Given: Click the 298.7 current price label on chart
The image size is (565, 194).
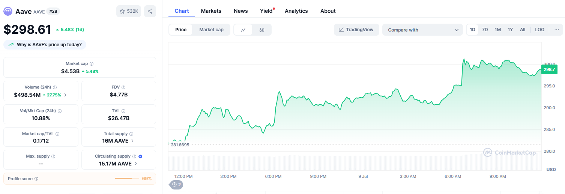Looking at the screenshot, I should [549, 69].
